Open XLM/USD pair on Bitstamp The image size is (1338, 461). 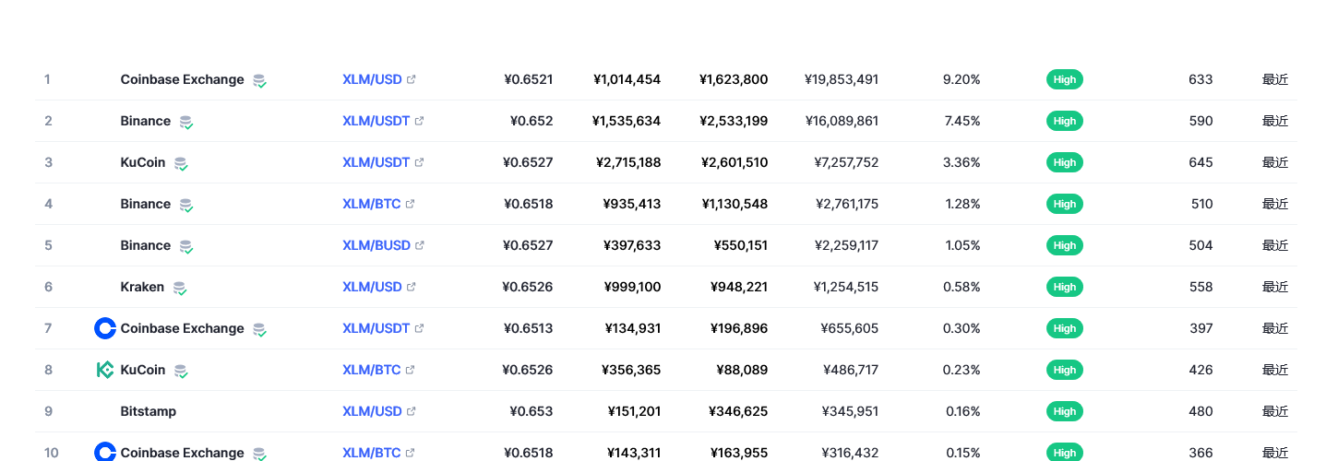372,411
